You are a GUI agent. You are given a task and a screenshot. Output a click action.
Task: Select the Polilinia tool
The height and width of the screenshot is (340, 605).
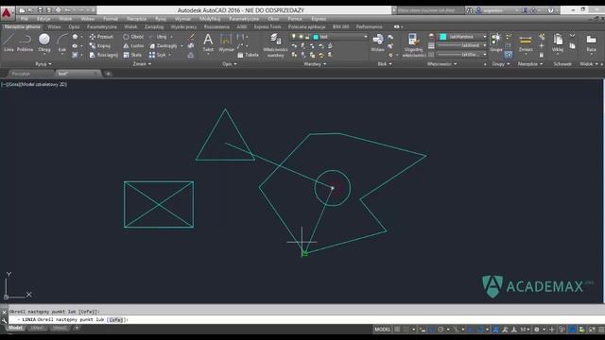pos(26,42)
